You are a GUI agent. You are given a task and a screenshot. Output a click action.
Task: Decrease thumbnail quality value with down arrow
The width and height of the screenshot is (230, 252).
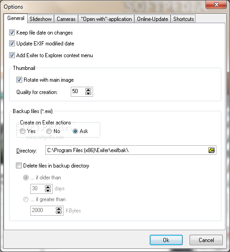coord(88,93)
